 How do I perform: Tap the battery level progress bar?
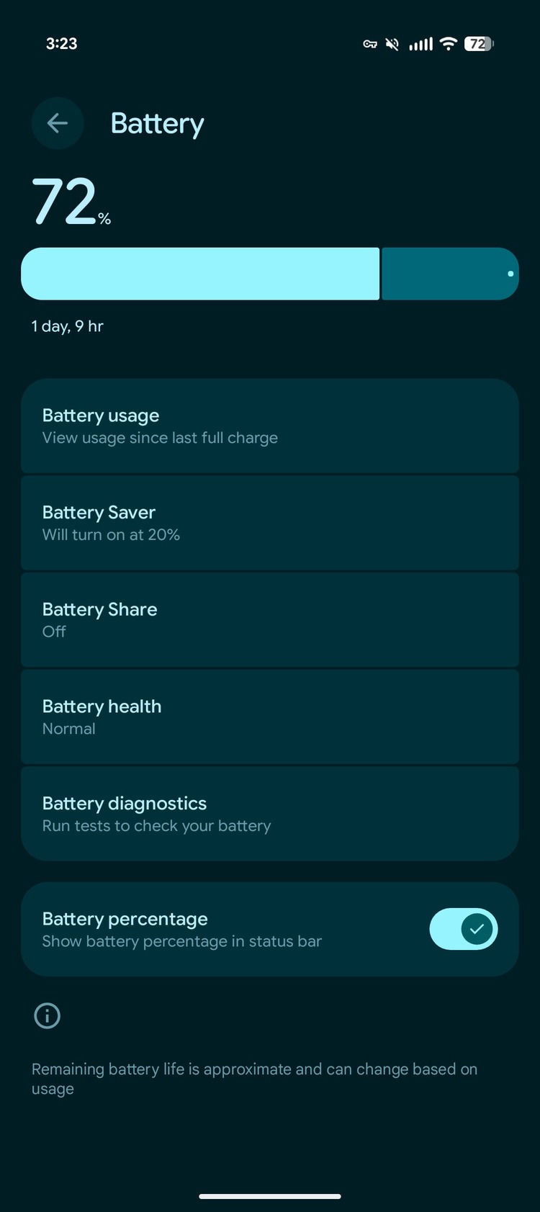point(270,274)
